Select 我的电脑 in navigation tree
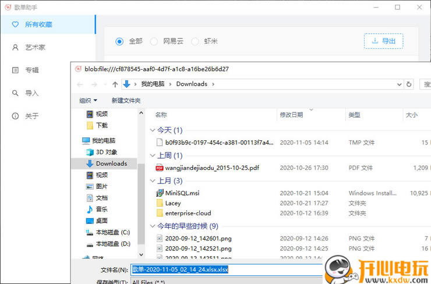The height and width of the screenshot is (284, 431). (104, 141)
